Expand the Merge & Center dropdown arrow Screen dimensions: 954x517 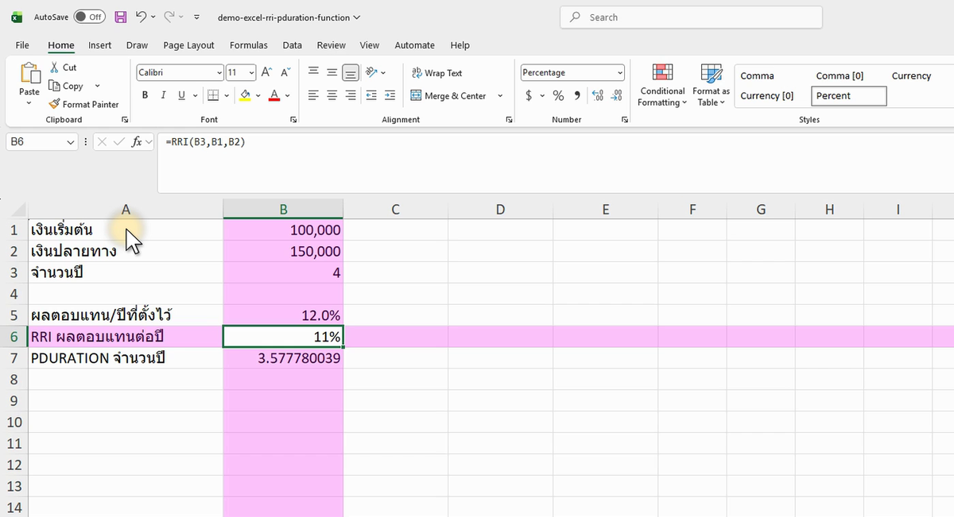500,95
